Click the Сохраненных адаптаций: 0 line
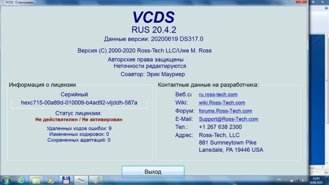This screenshot has width=329, height=185. pos(79,140)
